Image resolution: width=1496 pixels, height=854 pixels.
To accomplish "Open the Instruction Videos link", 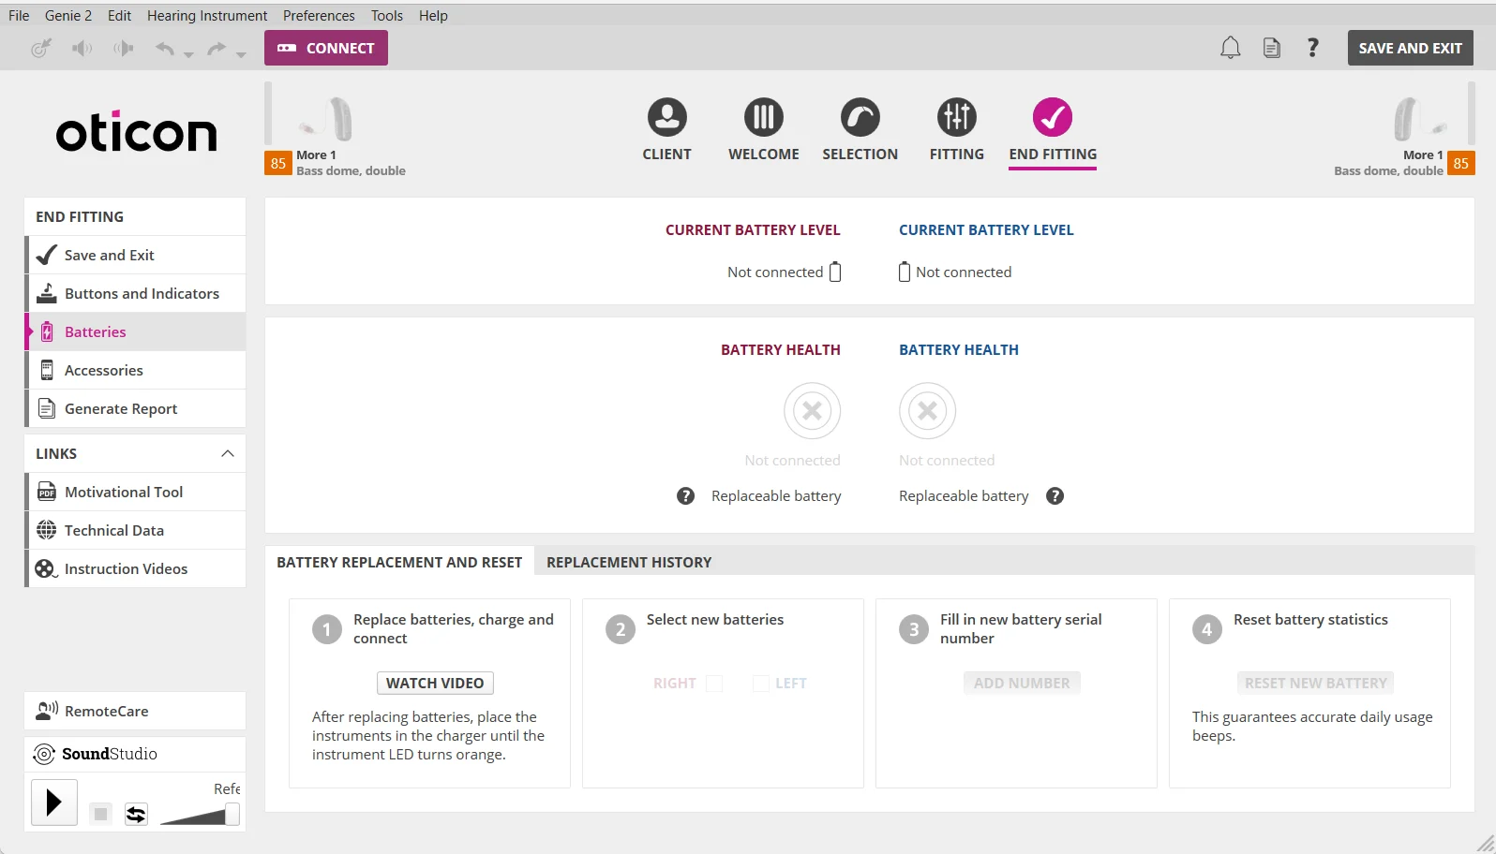I will click(136, 568).
